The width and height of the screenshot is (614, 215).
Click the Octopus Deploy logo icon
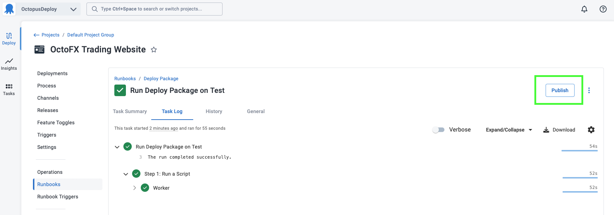click(x=9, y=9)
